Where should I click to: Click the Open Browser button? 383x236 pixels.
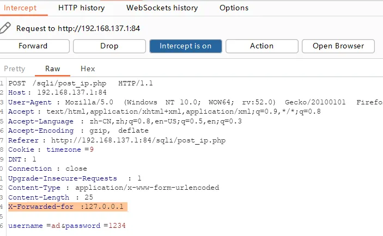click(x=338, y=46)
